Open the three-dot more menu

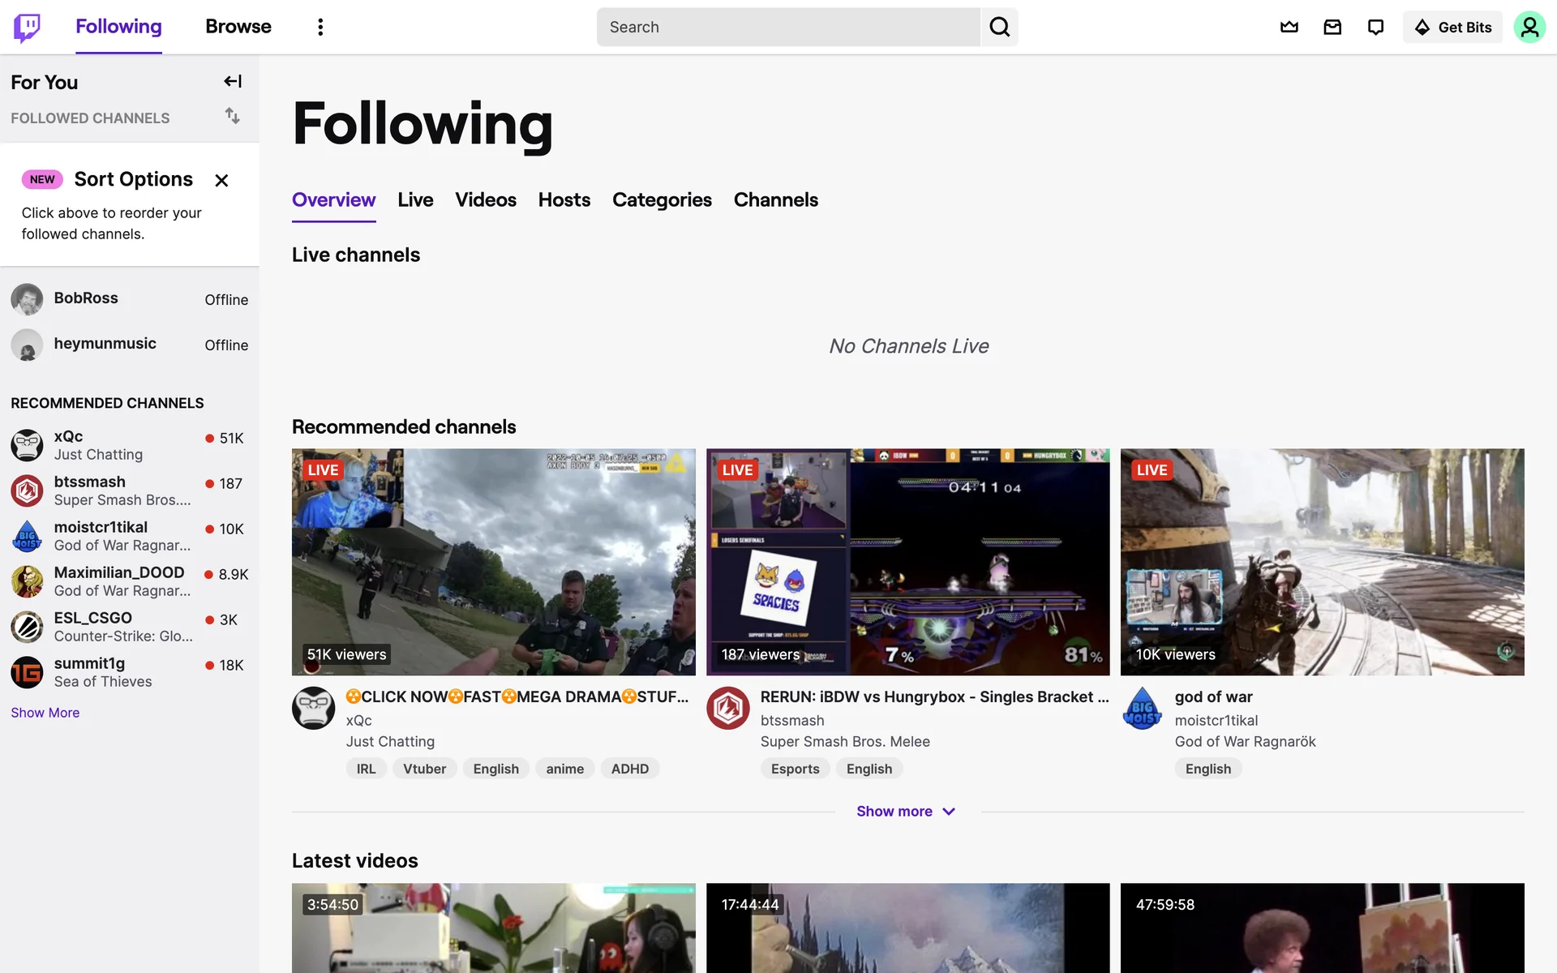pos(320,27)
